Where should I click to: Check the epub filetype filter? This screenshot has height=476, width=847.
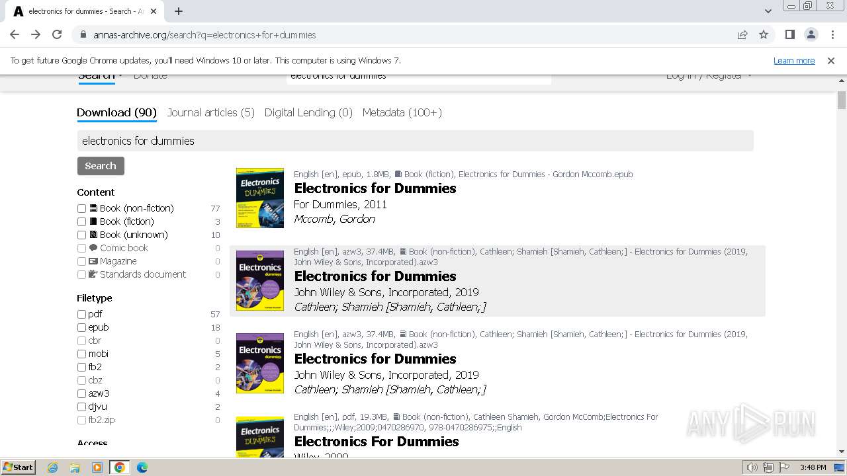click(x=81, y=327)
